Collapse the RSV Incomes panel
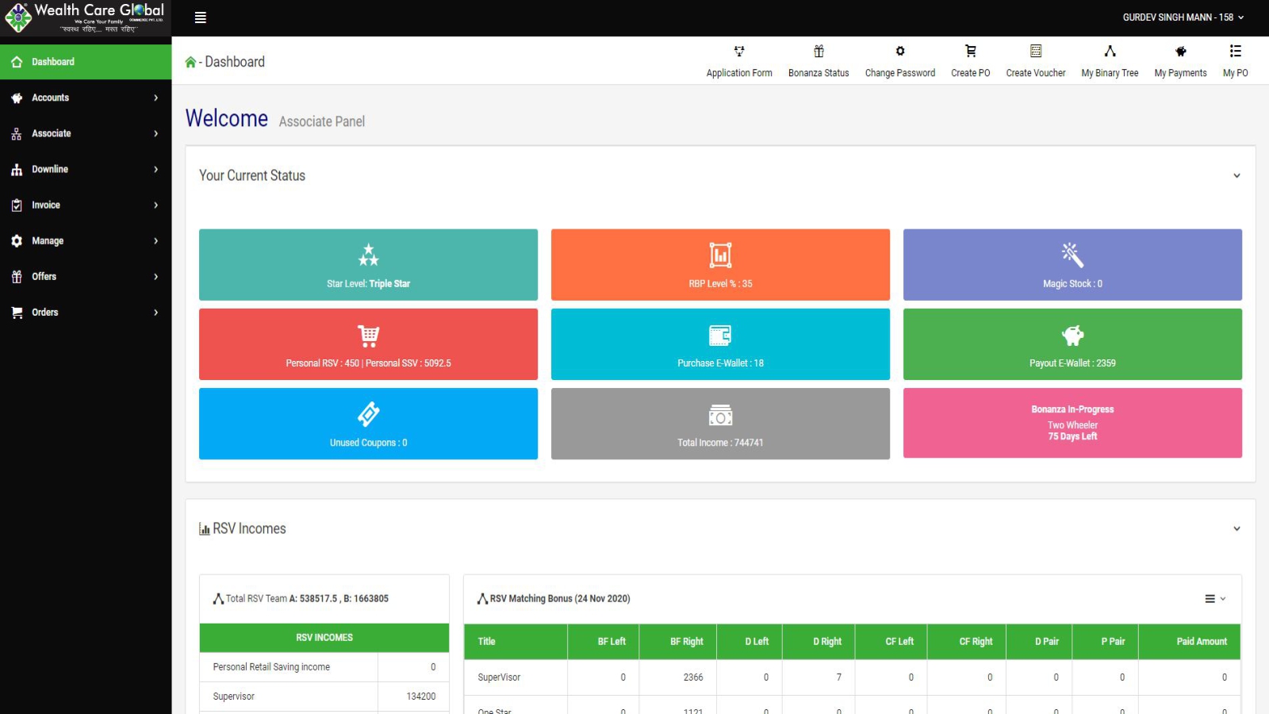The height and width of the screenshot is (714, 1269). [1236, 529]
